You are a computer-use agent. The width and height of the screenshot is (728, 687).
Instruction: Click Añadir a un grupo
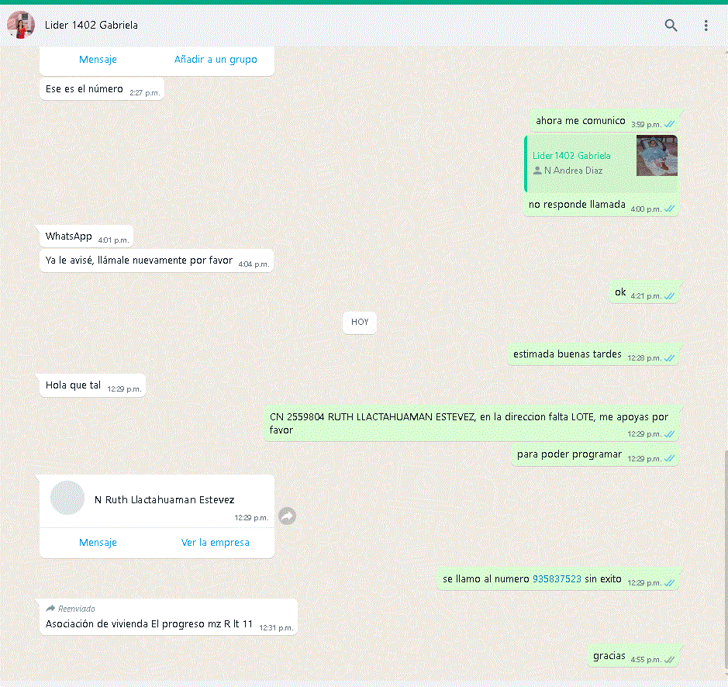[x=216, y=60]
